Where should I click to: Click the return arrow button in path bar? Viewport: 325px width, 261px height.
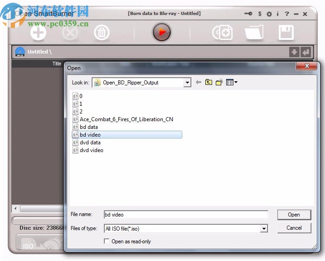[306, 52]
